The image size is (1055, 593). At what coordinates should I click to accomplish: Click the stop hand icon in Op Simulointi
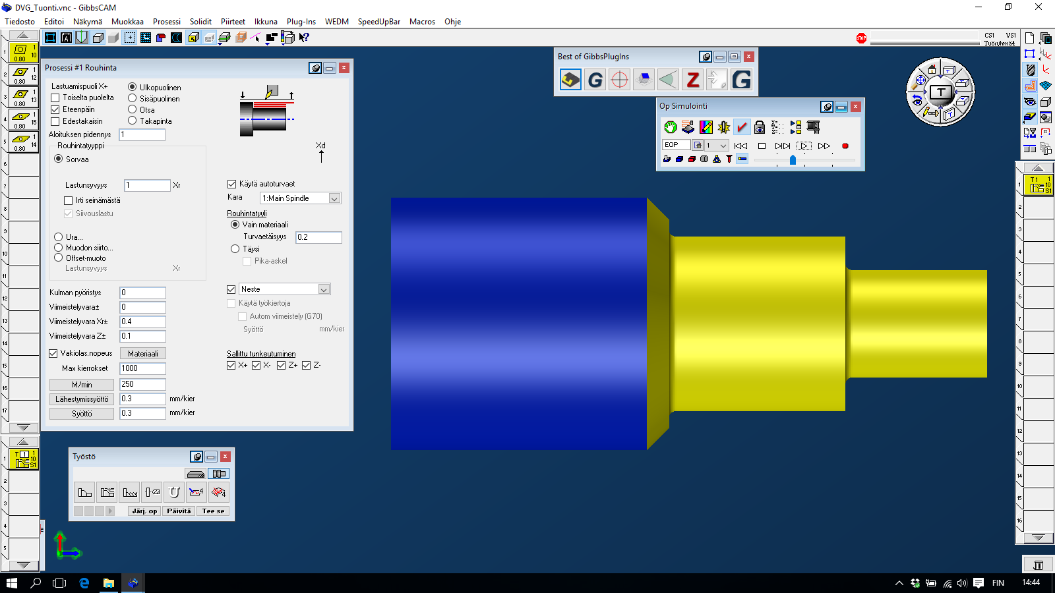point(671,127)
